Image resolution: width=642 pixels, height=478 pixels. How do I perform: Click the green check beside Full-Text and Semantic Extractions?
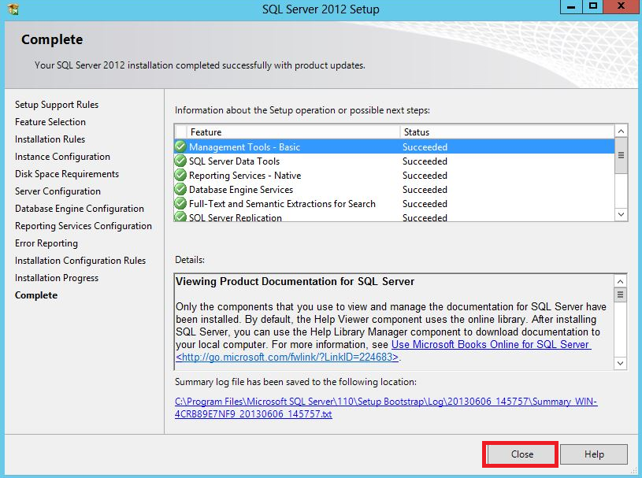click(x=180, y=203)
